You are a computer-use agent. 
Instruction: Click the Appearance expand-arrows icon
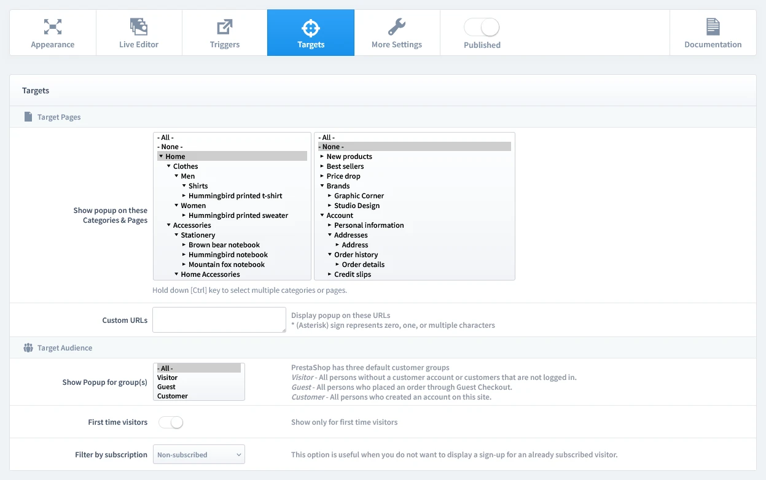(53, 26)
